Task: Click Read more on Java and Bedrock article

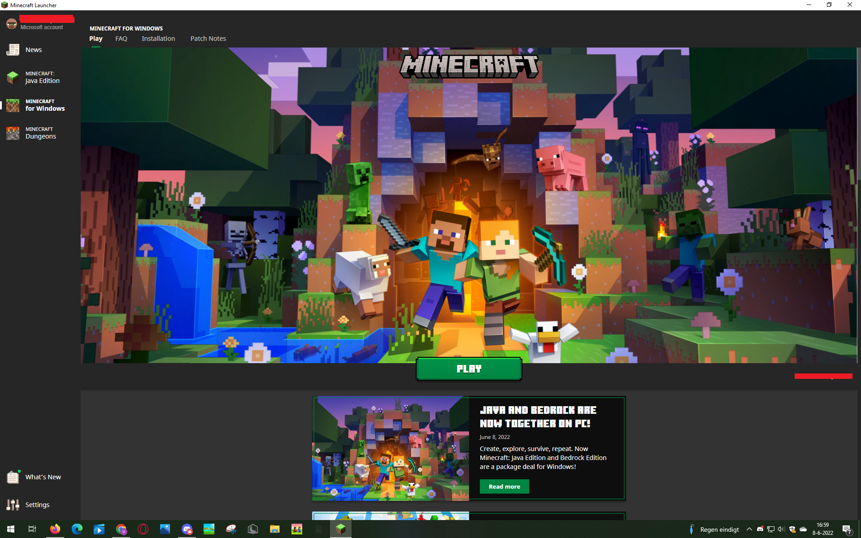Action: (x=504, y=486)
